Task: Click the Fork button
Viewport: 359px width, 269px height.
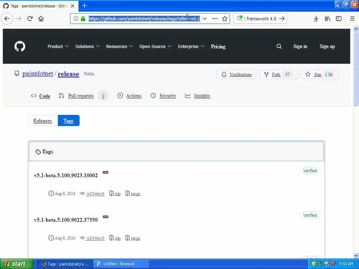Action: point(278,74)
